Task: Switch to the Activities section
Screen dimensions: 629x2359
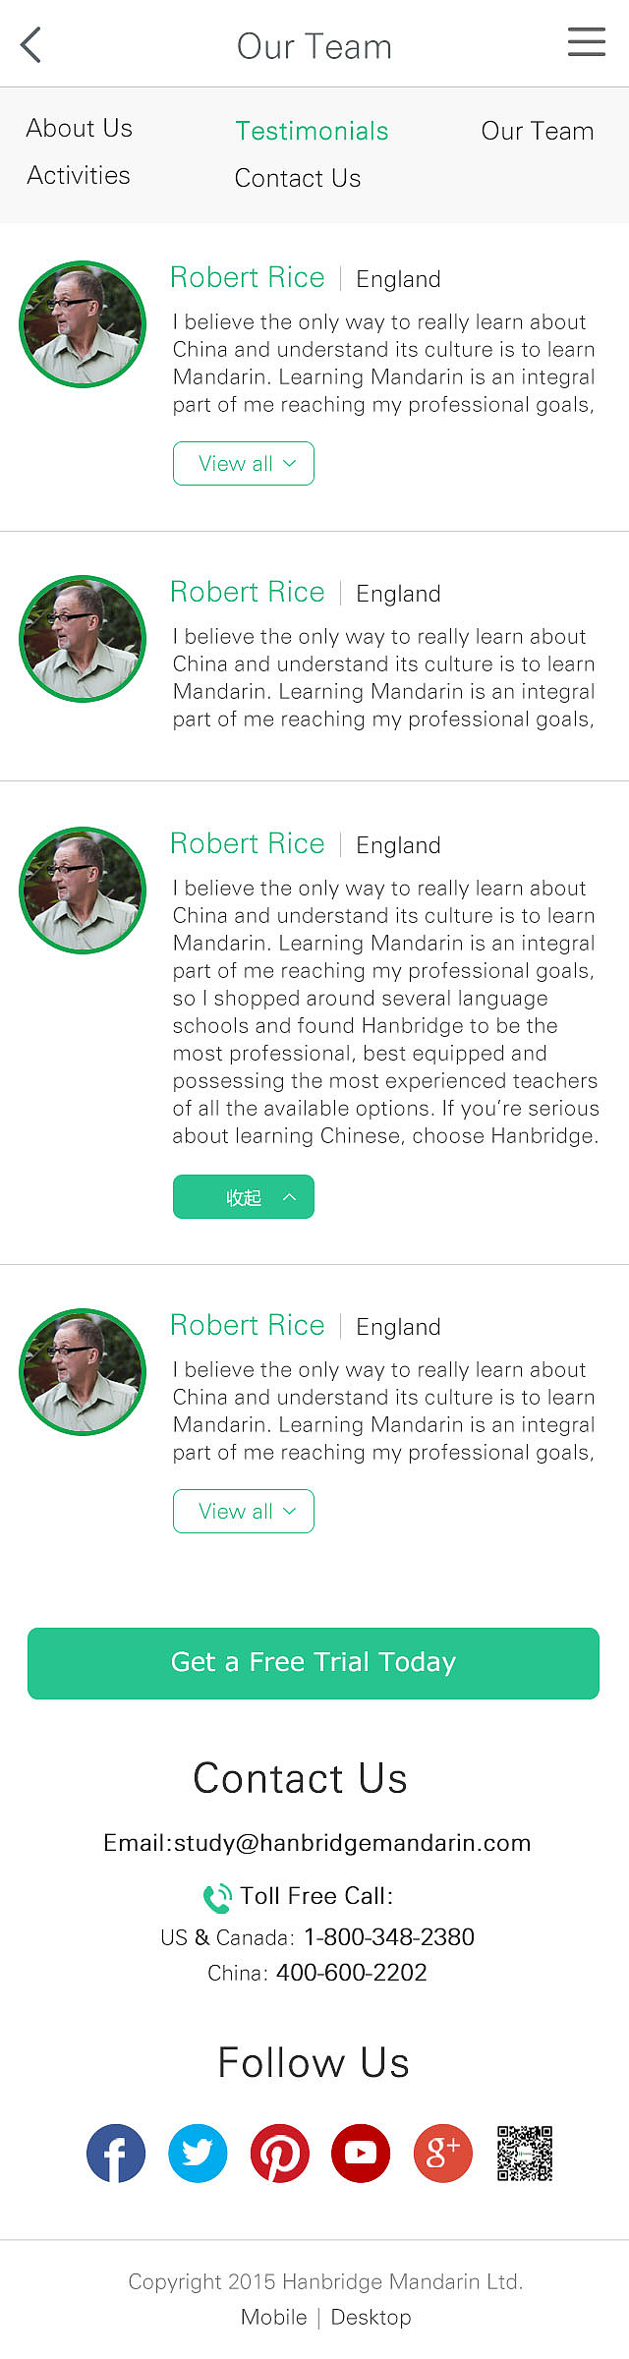Action: click(x=79, y=176)
